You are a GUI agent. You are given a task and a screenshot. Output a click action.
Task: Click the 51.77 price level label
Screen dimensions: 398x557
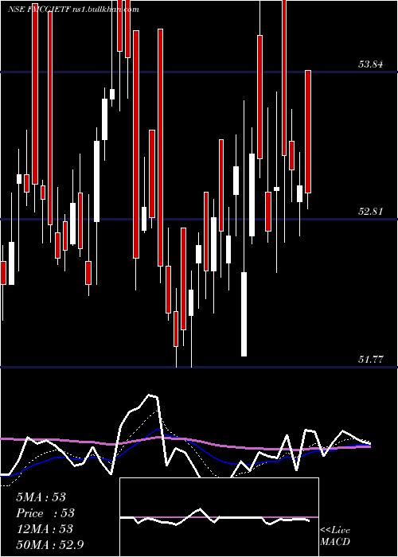[x=371, y=360]
